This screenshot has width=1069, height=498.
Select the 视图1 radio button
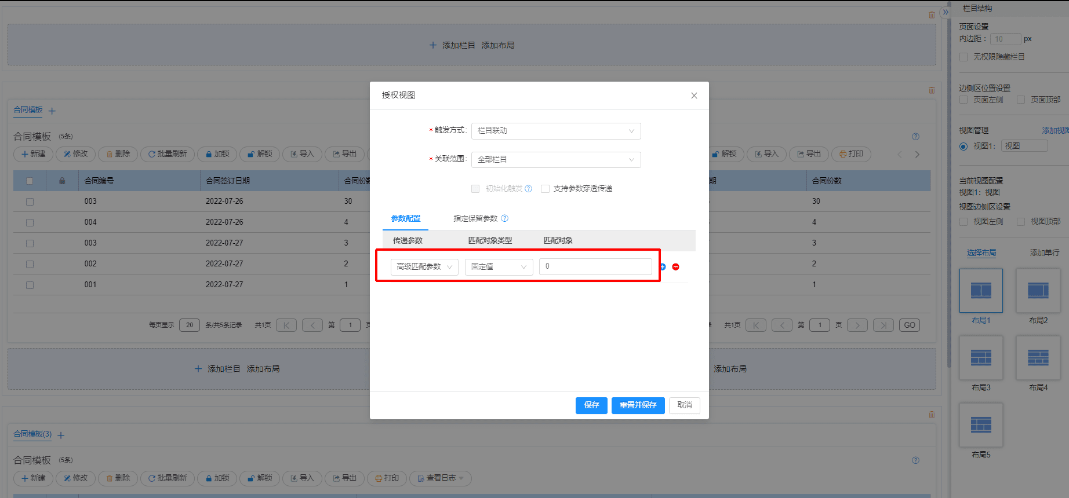(x=963, y=147)
